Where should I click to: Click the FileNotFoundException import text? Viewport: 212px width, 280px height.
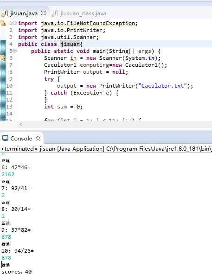pos(90,23)
